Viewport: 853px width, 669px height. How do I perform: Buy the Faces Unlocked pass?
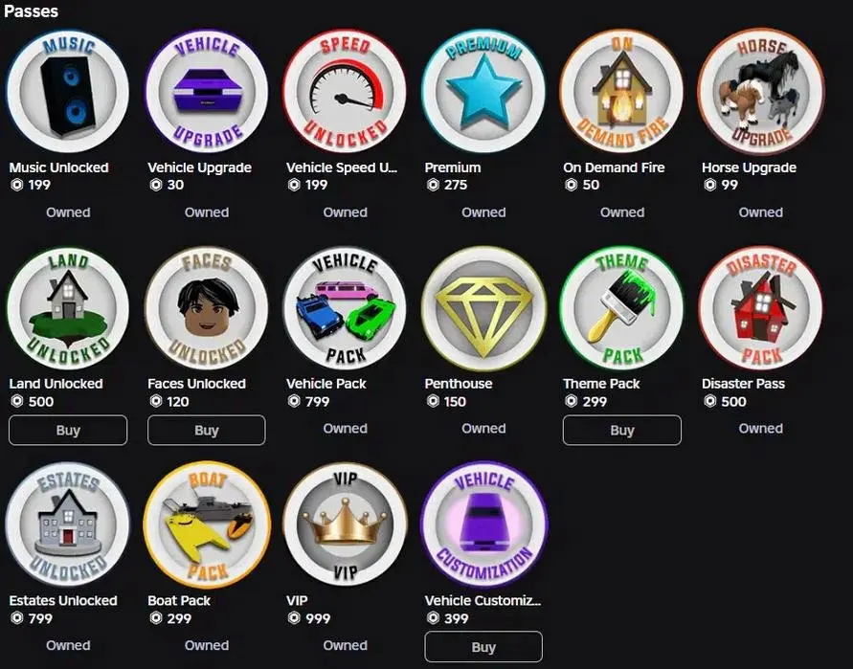click(x=207, y=431)
